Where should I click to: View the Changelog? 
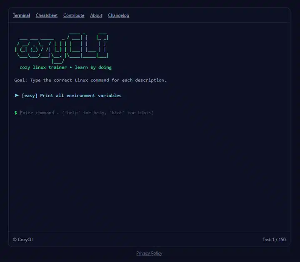118,15
